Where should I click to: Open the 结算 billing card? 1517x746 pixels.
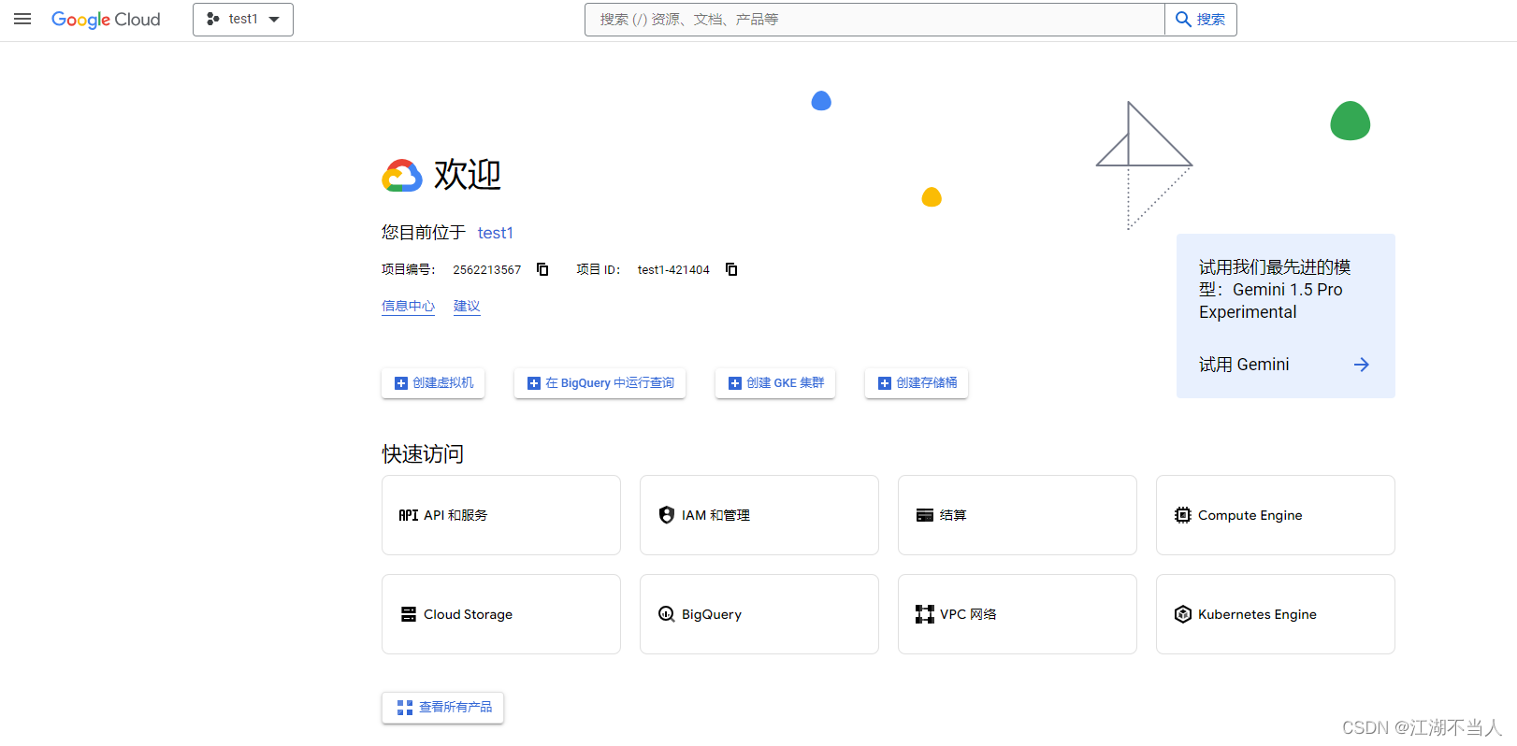[x=1018, y=515]
